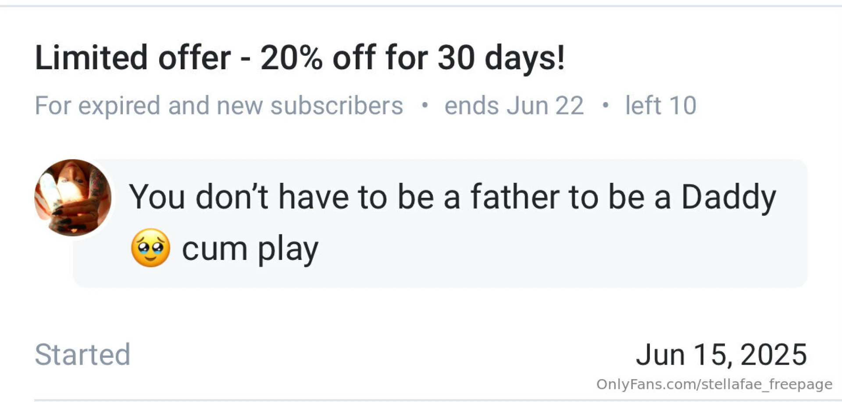The width and height of the screenshot is (842, 402).
Task: Click '20%' in the offer headline
Action: [x=292, y=57]
